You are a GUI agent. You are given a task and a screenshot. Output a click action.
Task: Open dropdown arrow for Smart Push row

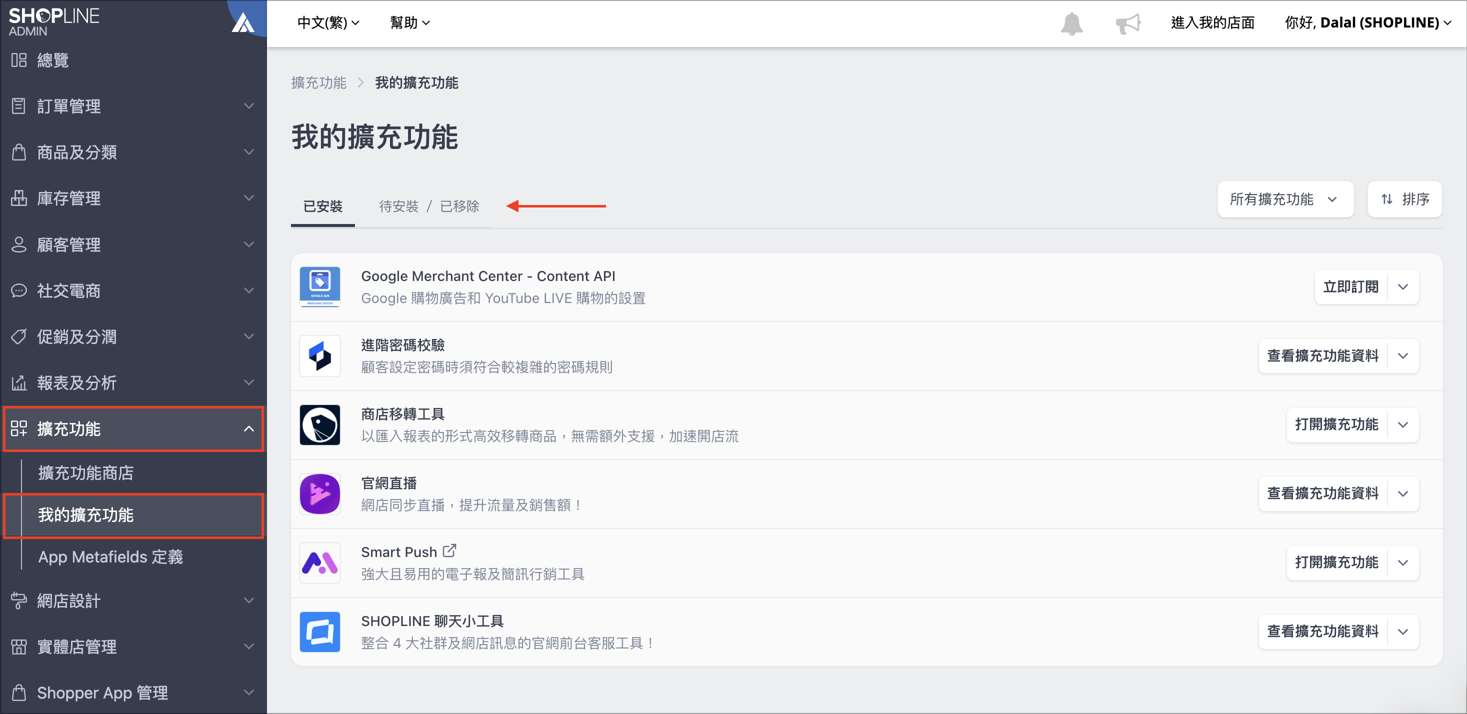click(1402, 562)
